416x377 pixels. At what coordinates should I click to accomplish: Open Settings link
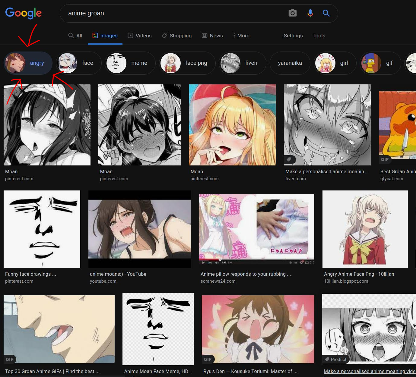293,36
